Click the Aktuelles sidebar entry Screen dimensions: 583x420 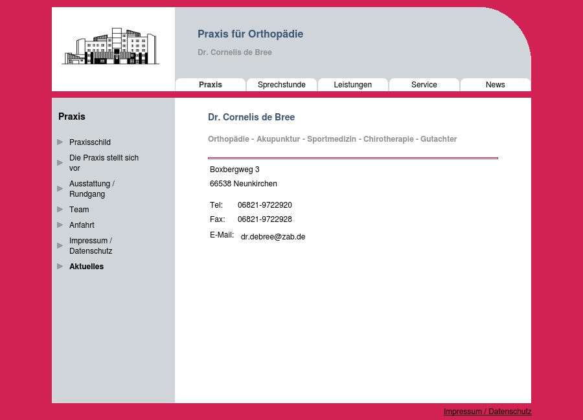coord(86,266)
